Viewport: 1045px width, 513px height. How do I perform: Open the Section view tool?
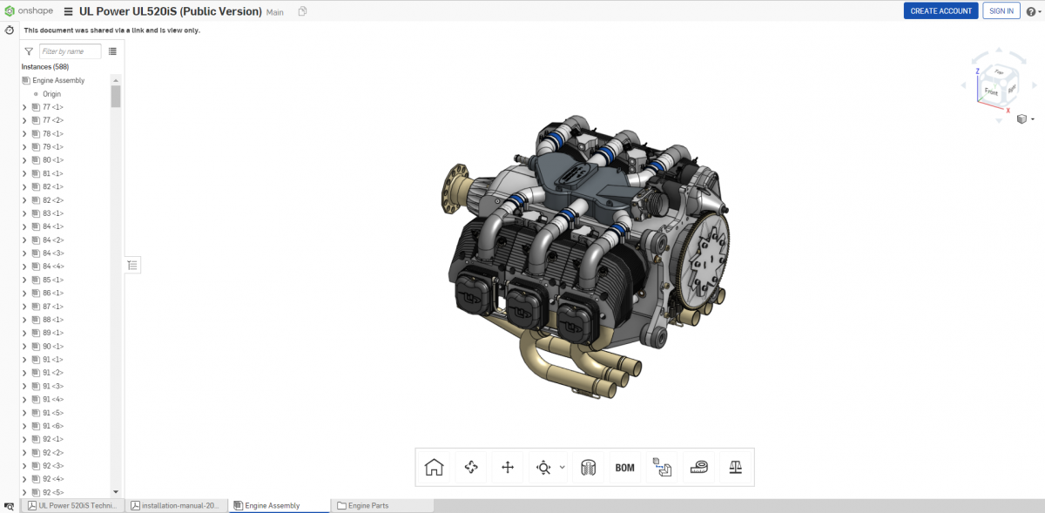click(588, 467)
